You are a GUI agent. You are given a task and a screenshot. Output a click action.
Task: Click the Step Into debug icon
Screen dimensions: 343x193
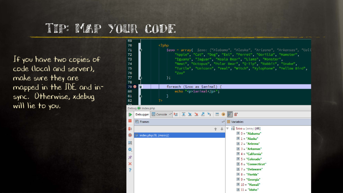click(x=190, y=114)
